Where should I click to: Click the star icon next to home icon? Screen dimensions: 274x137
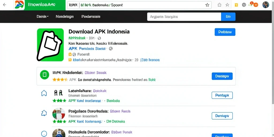pyautogui.click(x=227, y=5)
